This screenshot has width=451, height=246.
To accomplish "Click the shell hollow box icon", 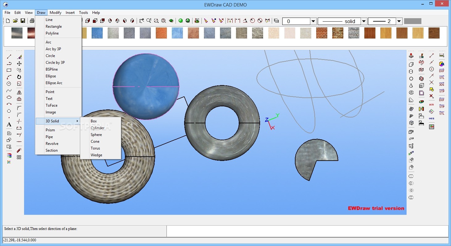I will [x=421, y=86].
